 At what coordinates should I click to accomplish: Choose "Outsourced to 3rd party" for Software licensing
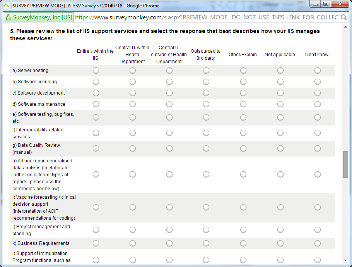point(206,82)
